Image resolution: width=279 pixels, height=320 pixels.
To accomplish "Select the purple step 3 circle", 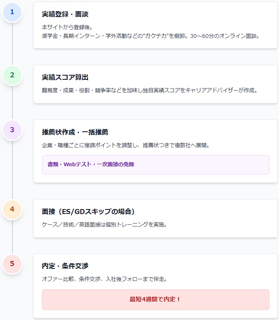I will click(x=12, y=130).
